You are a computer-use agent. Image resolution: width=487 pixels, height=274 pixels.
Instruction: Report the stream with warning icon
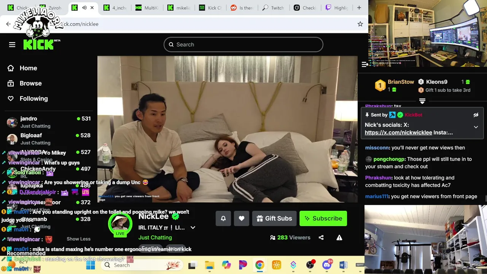pyautogui.click(x=339, y=237)
